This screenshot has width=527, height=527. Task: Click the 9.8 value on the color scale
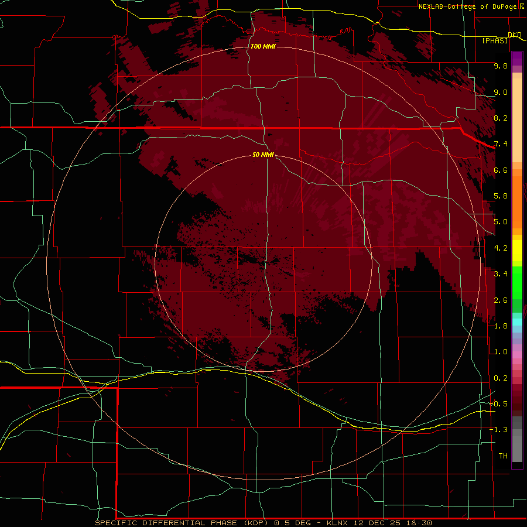(501, 66)
